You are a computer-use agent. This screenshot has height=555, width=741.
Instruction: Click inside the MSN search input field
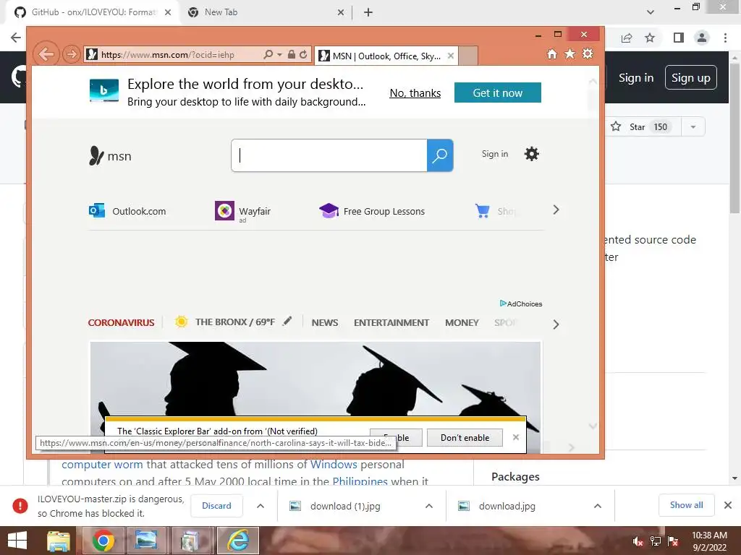[x=329, y=155]
